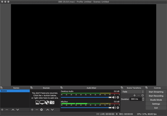Open Settings from Controls

(x=156, y=104)
